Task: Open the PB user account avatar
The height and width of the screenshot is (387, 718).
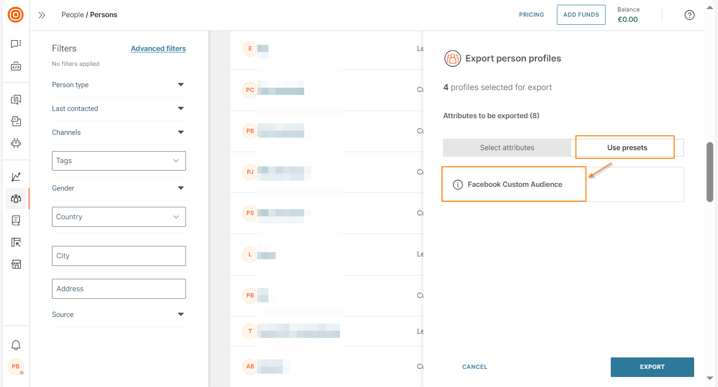Action: [16, 367]
